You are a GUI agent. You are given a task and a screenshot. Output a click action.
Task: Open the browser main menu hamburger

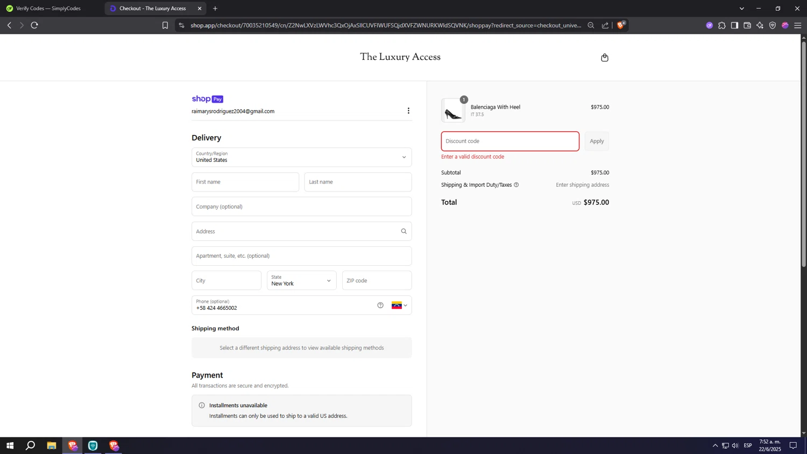point(798,25)
